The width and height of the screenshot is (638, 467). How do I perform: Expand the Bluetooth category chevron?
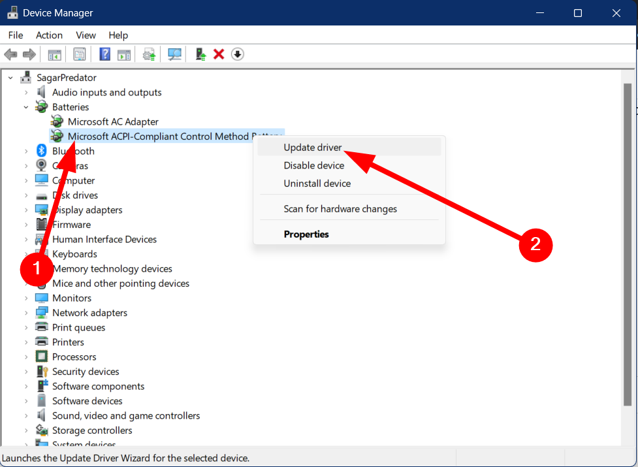(x=26, y=151)
